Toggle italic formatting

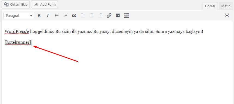tap(48, 15)
